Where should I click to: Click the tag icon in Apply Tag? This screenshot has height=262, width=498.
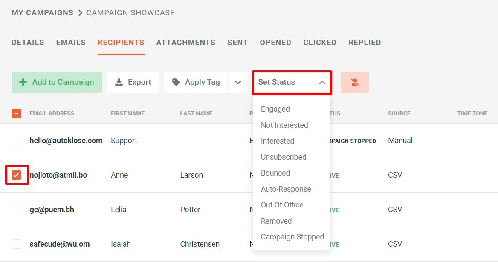(x=176, y=82)
